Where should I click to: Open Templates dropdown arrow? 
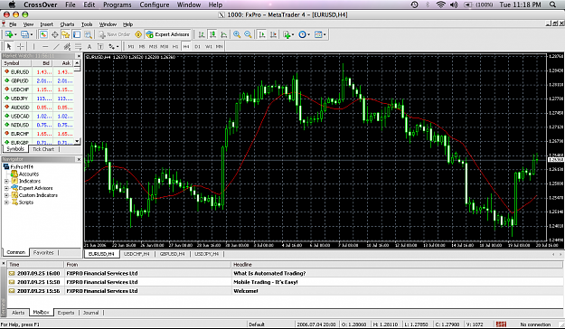(x=325, y=35)
